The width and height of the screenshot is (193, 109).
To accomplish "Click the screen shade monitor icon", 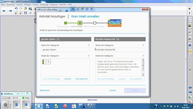I will [30, 9].
